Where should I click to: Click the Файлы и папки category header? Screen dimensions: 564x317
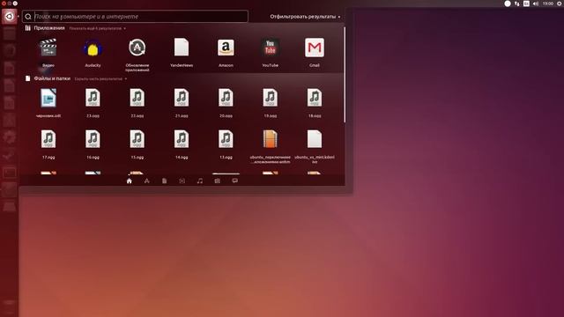point(52,78)
